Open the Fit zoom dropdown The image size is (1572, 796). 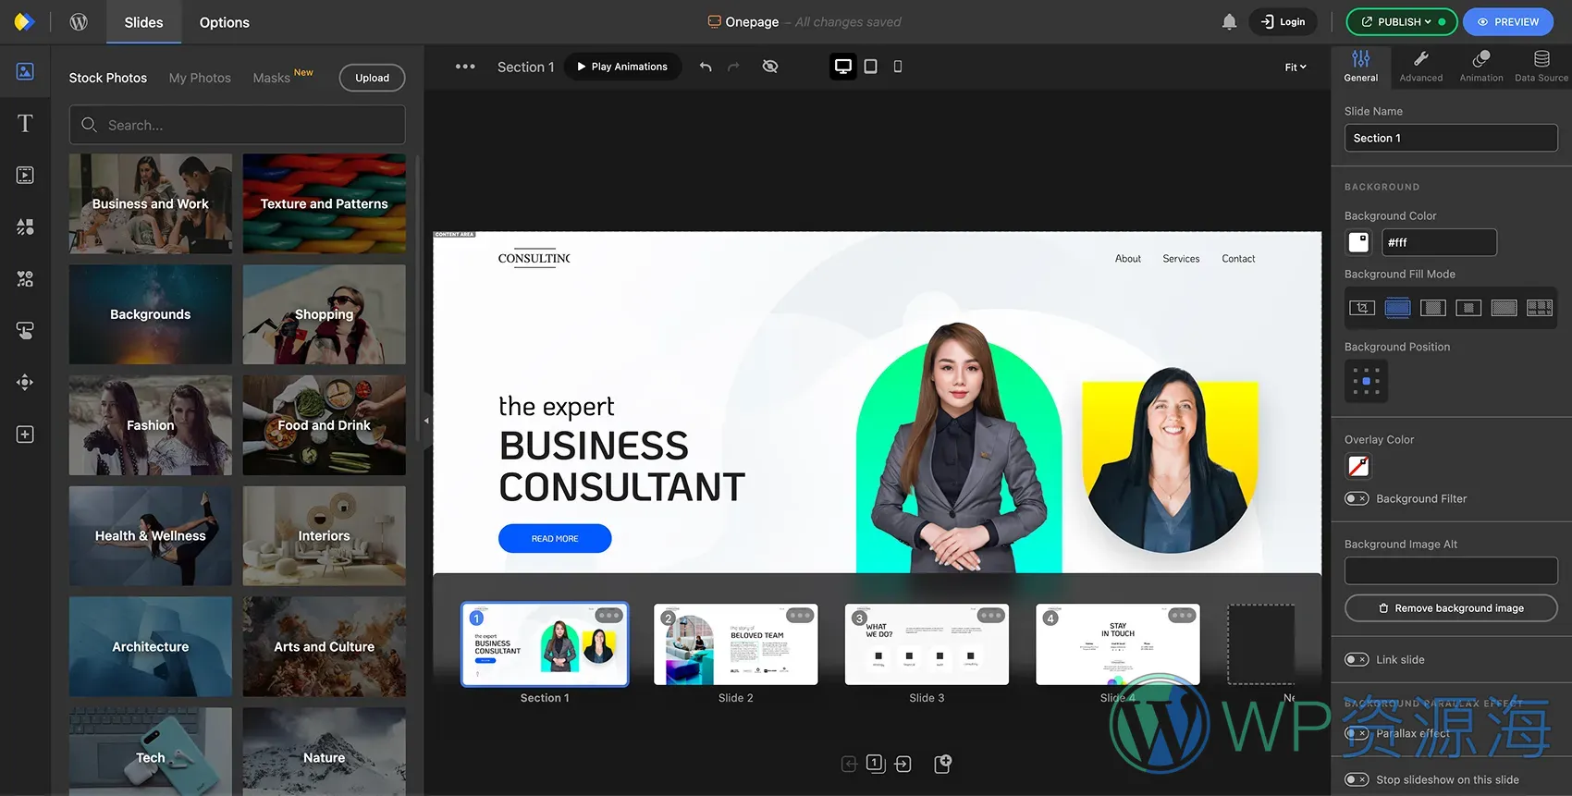(x=1296, y=67)
